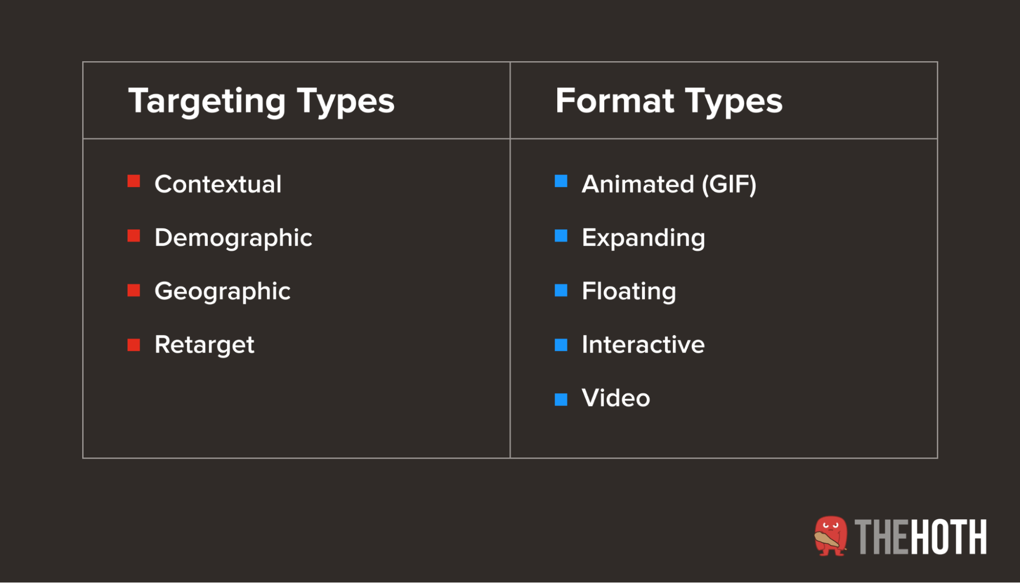The width and height of the screenshot is (1020, 583).
Task: Click the blue bullet beside Video
Action: click(561, 399)
